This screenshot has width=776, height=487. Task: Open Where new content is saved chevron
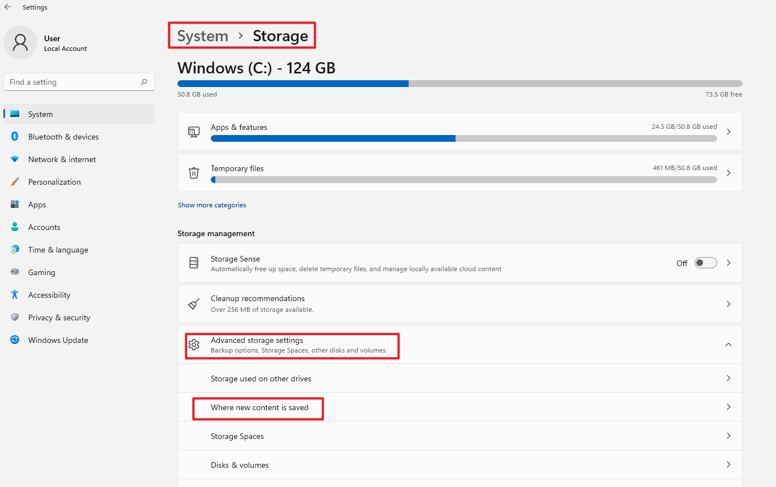pos(729,407)
